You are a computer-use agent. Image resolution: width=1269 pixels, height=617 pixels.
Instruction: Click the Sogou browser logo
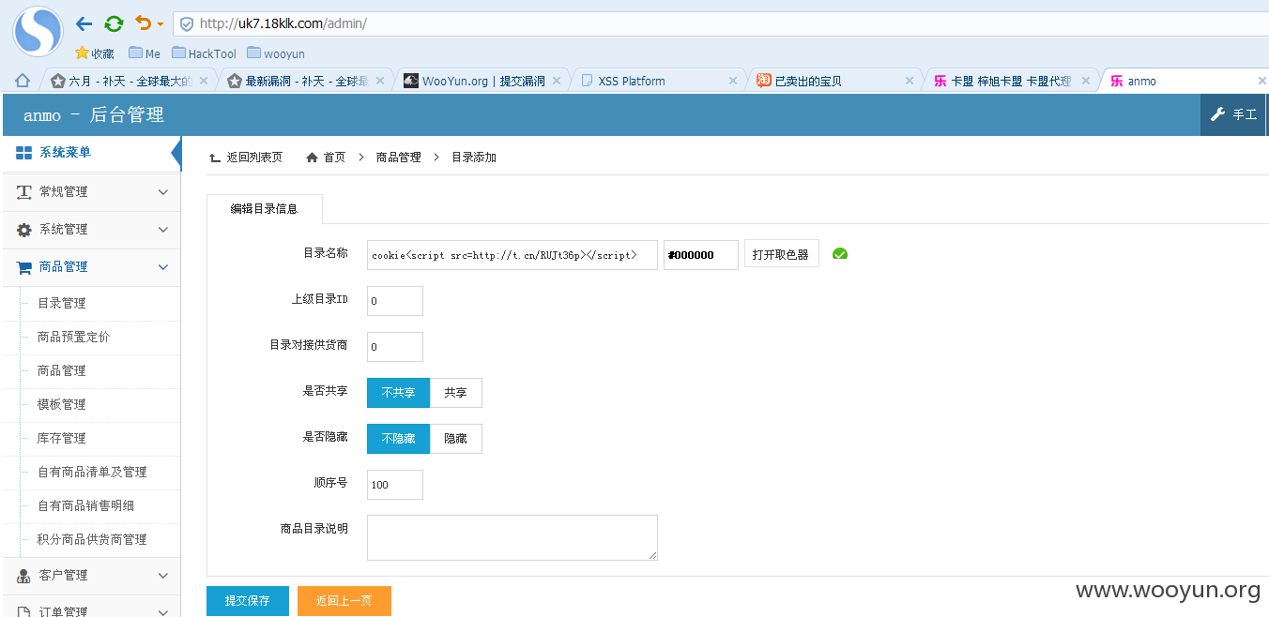pos(38,30)
